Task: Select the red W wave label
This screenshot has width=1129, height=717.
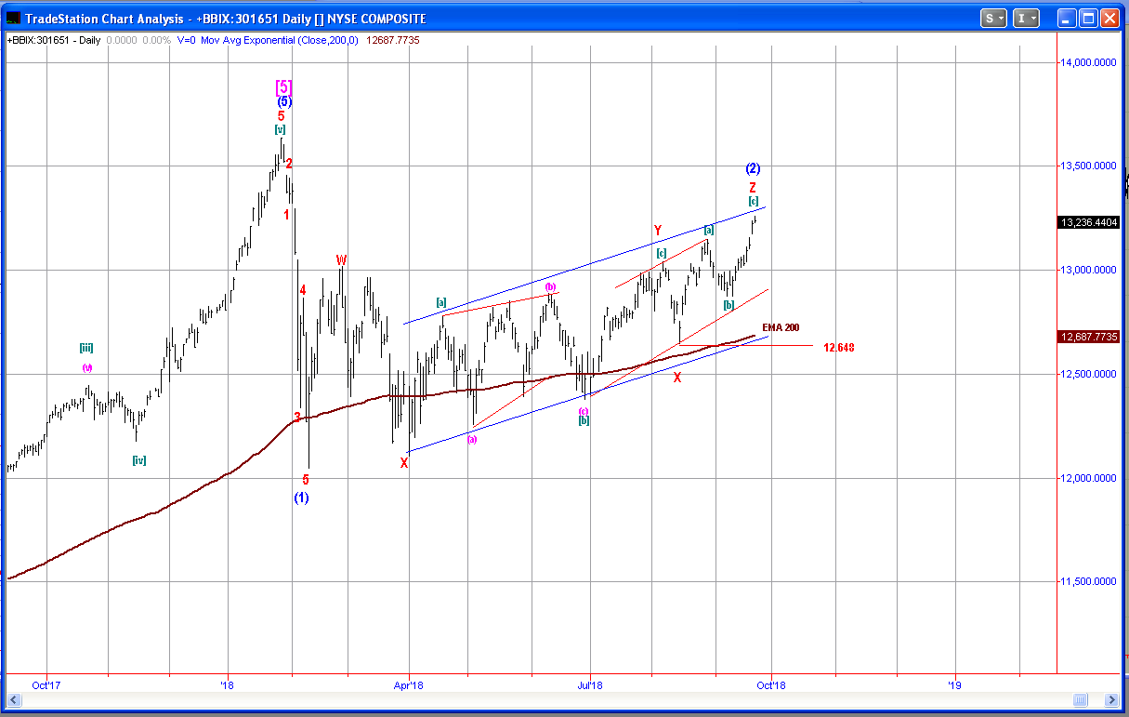Action: (x=341, y=260)
